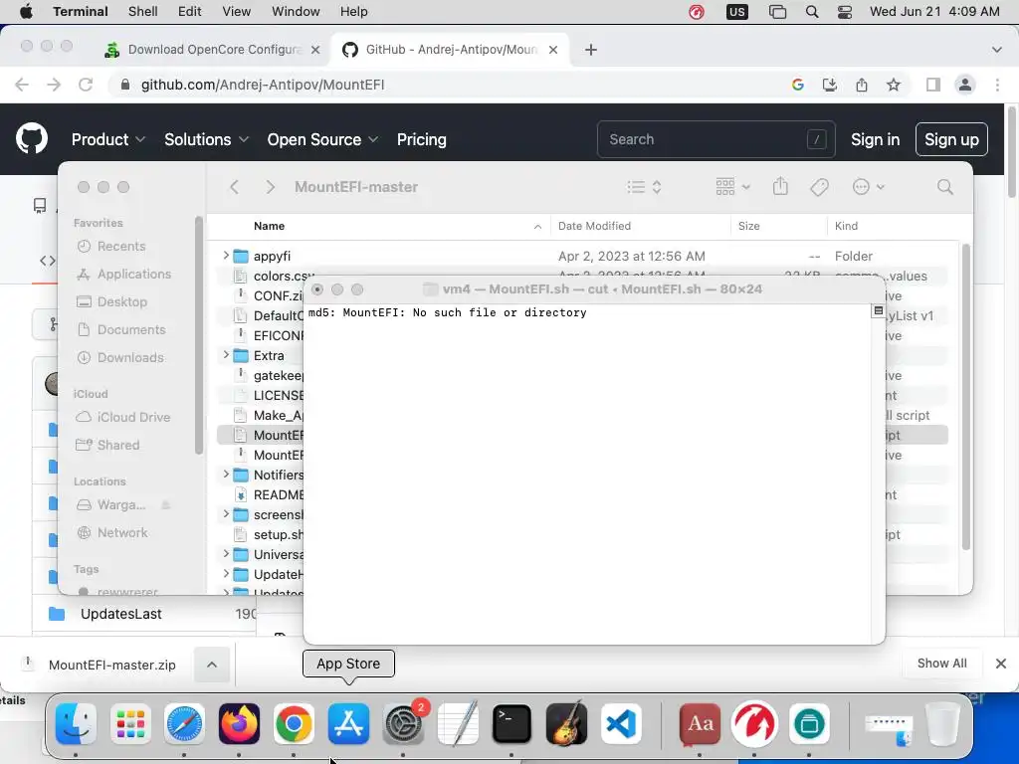Open Google Chrome in the Dock
The image size is (1019, 764).
(294, 723)
